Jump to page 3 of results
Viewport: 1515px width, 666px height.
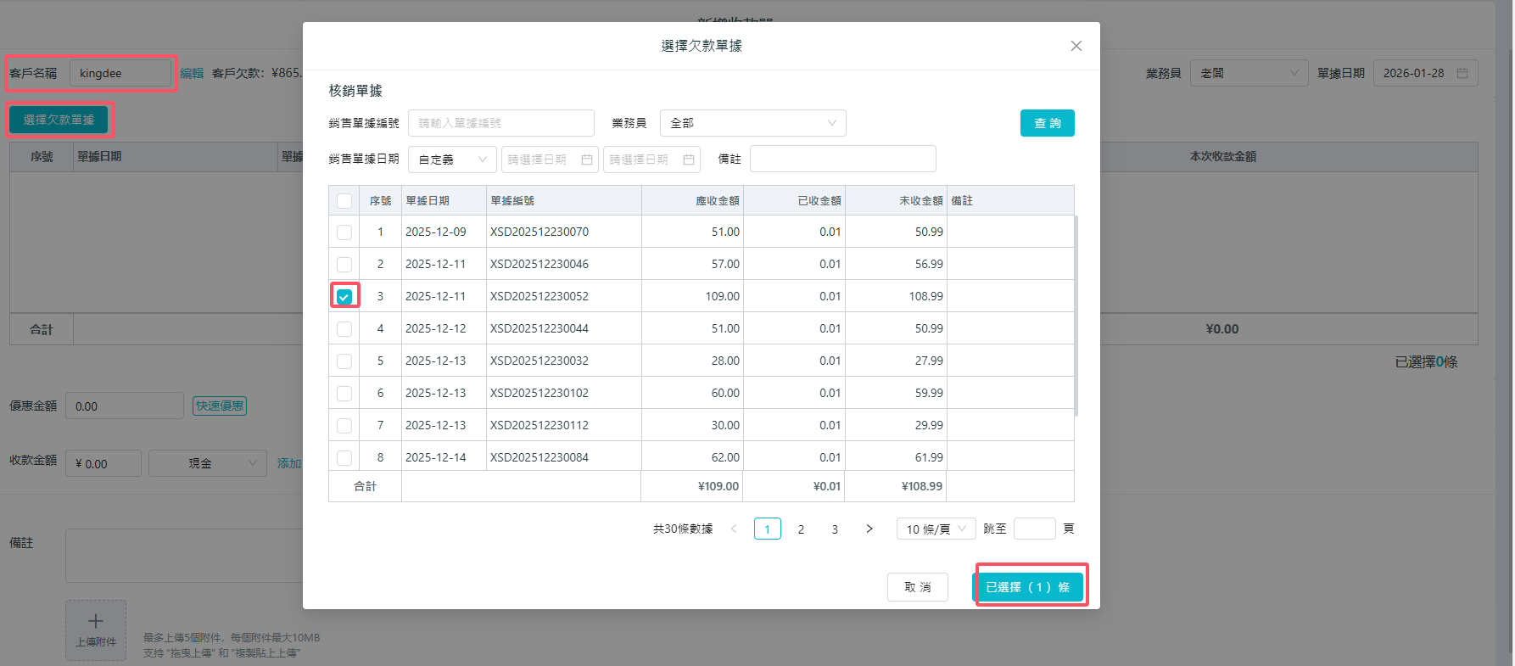835,529
